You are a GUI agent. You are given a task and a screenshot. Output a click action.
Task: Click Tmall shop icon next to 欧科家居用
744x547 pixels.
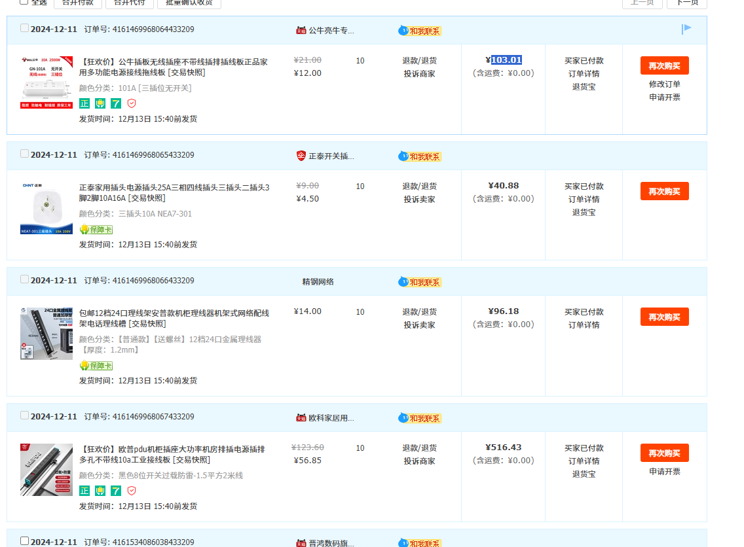[301, 418]
